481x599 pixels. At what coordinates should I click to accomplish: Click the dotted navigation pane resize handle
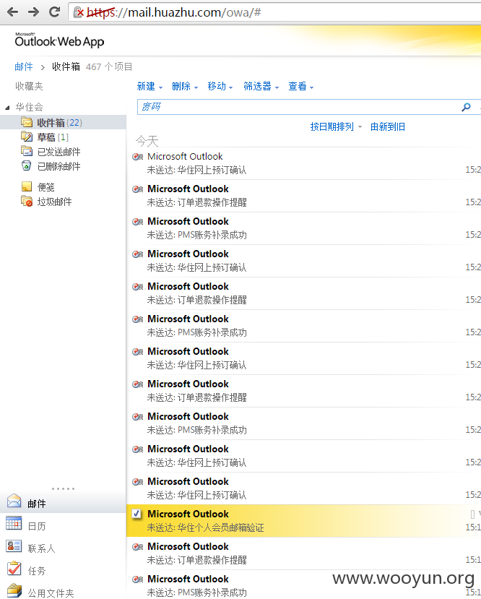pyautogui.click(x=63, y=488)
